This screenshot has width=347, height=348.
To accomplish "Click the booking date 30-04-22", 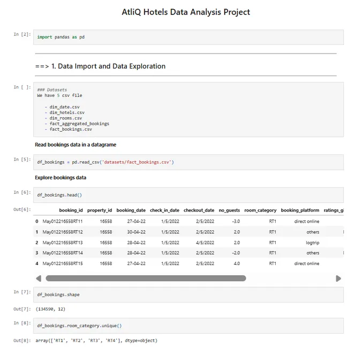I will tap(137, 232).
